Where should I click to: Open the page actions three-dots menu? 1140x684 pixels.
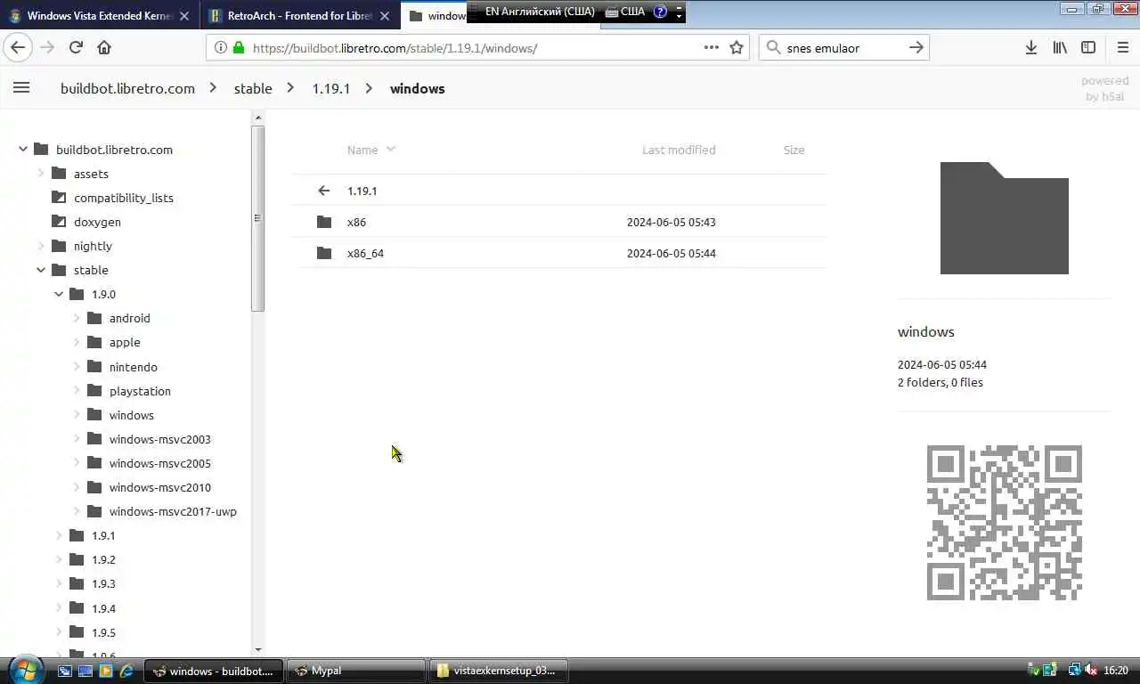712,47
